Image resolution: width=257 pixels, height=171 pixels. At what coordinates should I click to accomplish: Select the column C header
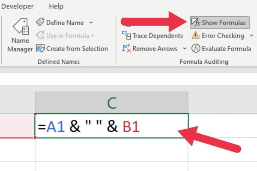(x=111, y=103)
